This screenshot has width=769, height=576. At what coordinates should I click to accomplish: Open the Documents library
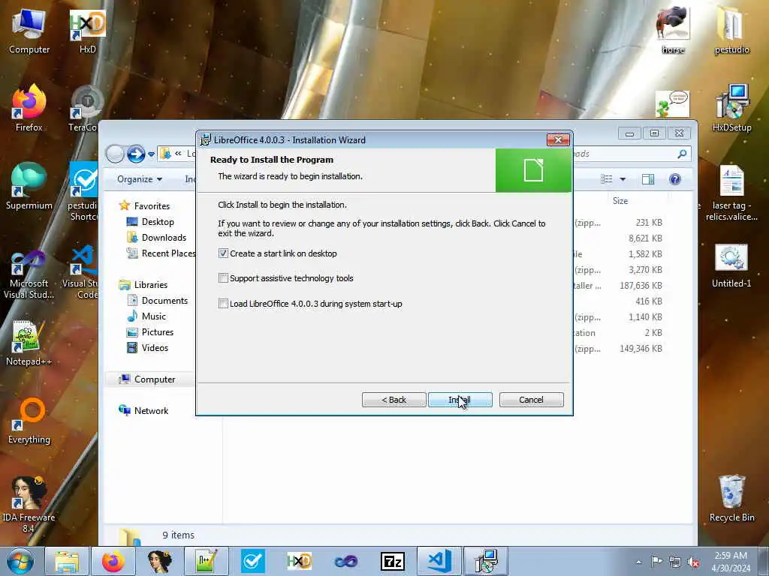(164, 300)
